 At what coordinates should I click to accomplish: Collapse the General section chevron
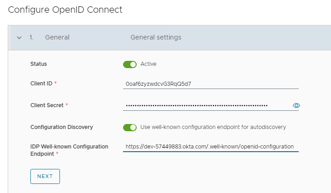(x=19, y=38)
